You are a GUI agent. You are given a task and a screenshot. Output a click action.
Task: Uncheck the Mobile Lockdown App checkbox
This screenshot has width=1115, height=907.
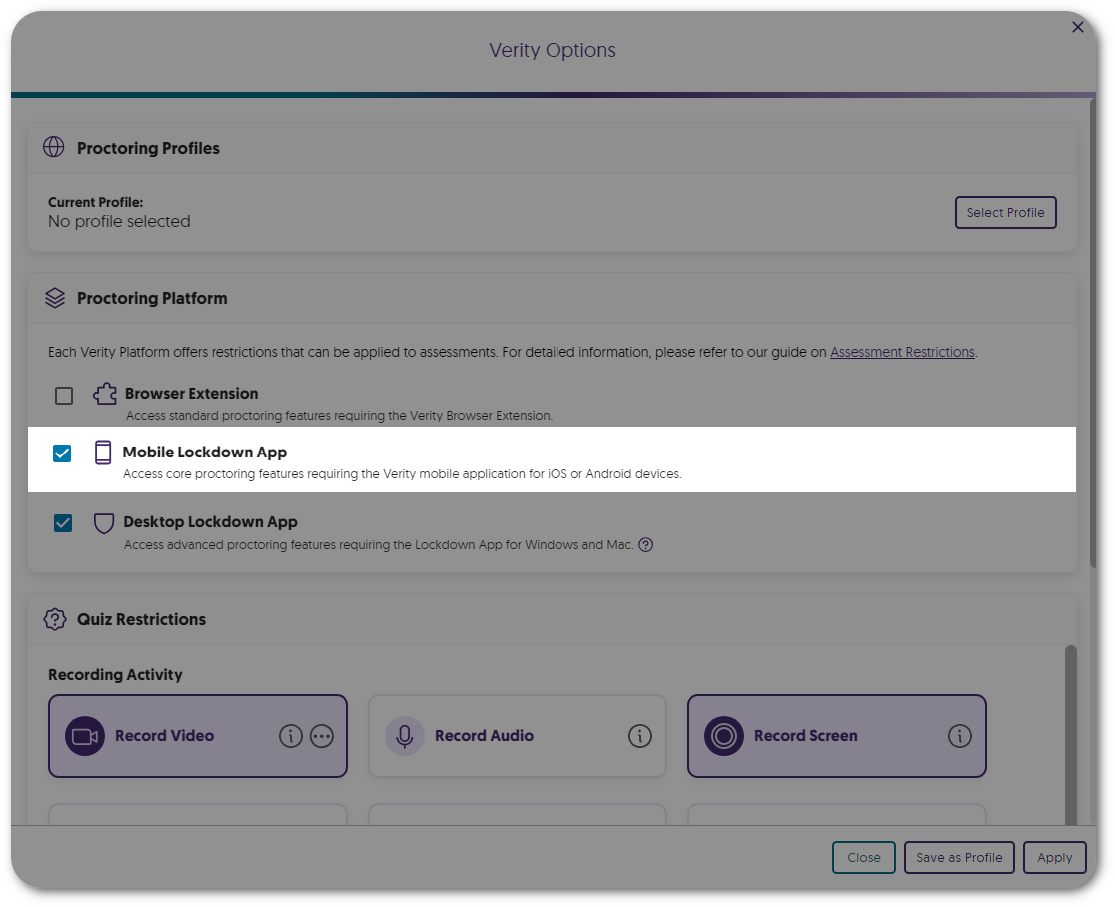pyautogui.click(x=62, y=453)
